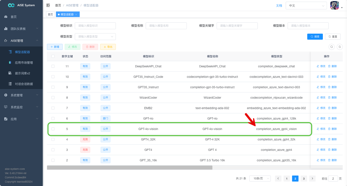This screenshot has width=347, height=186.
Task: Check the GPT4_32K row checkbox
Action: click(x=53, y=139)
